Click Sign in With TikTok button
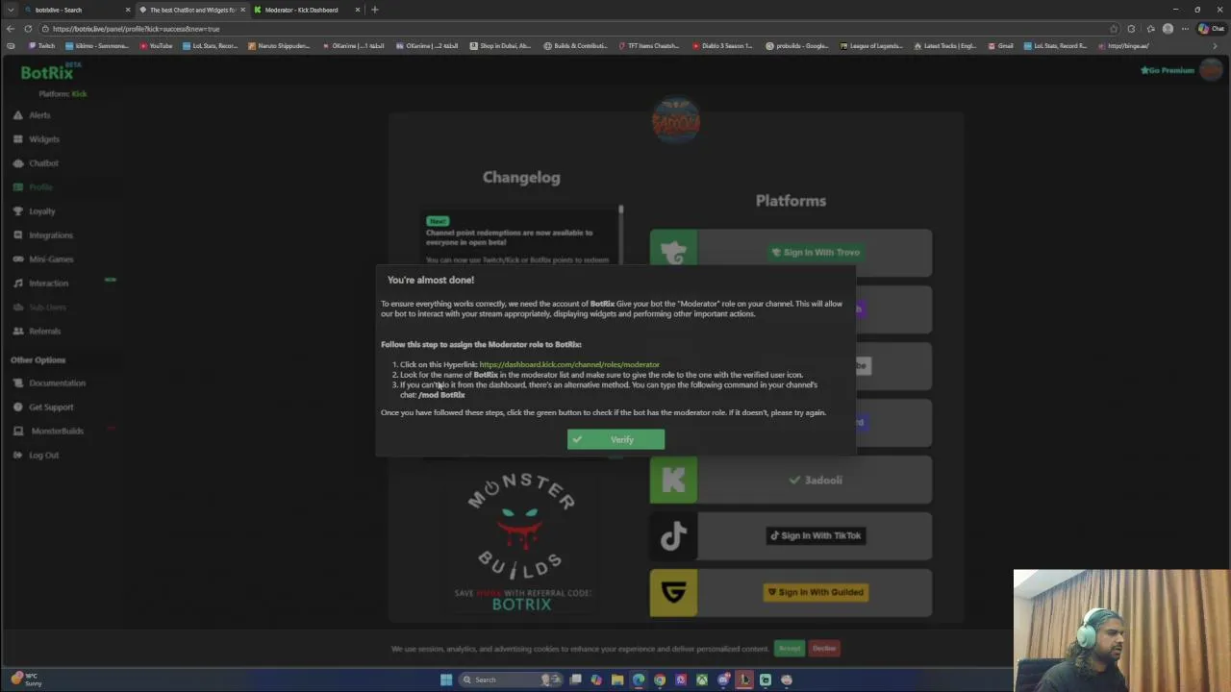 816,535
